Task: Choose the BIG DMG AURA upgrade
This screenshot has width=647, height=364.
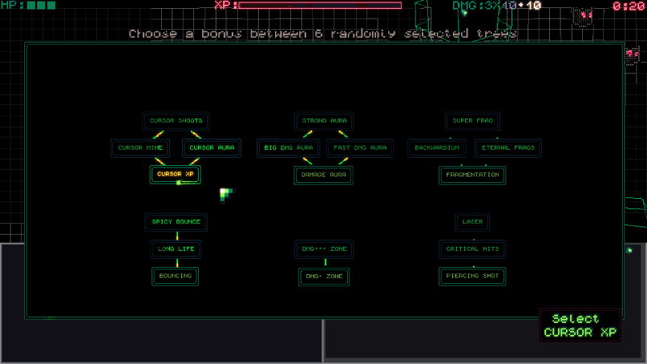Action: 289,148
